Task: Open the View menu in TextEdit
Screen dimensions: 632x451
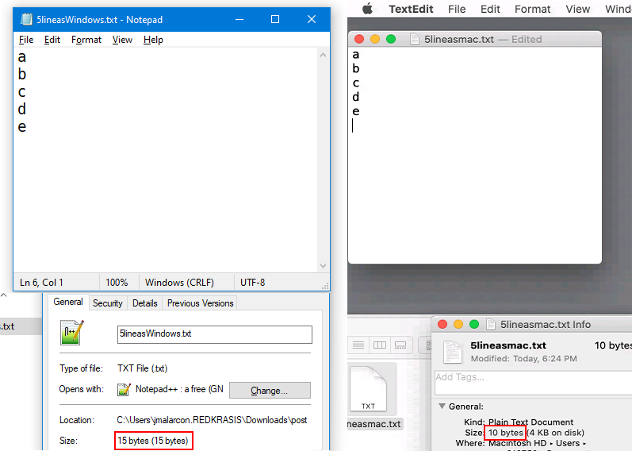Action: tap(577, 9)
